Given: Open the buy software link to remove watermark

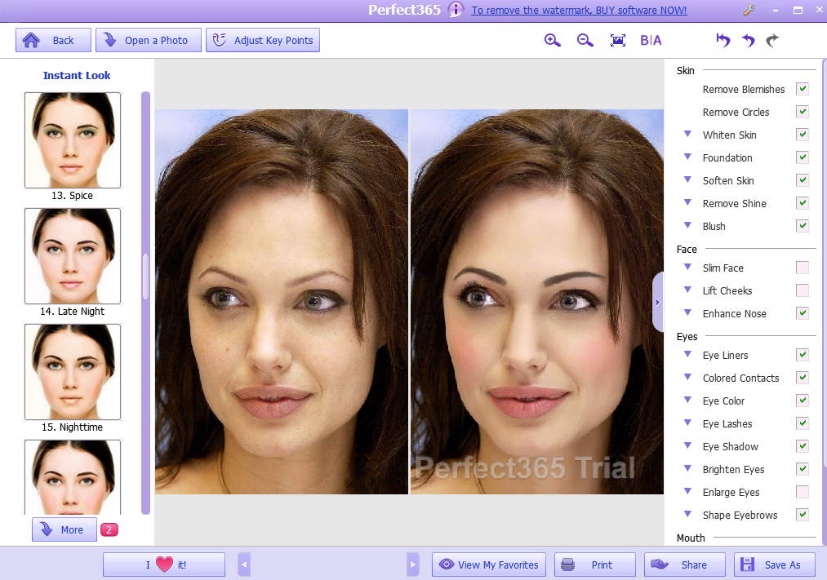Looking at the screenshot, I should coord(579,10).
